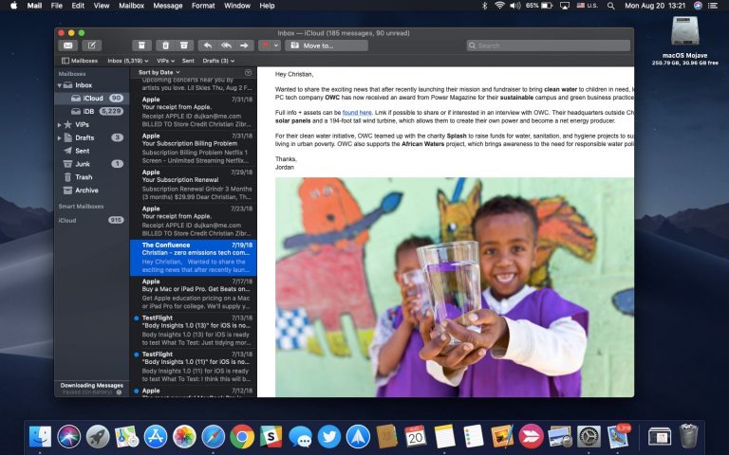Viewport: 729px width, 455px height.
Task: Delete the selected message with the trash icon
Action: tap(165, 45)
